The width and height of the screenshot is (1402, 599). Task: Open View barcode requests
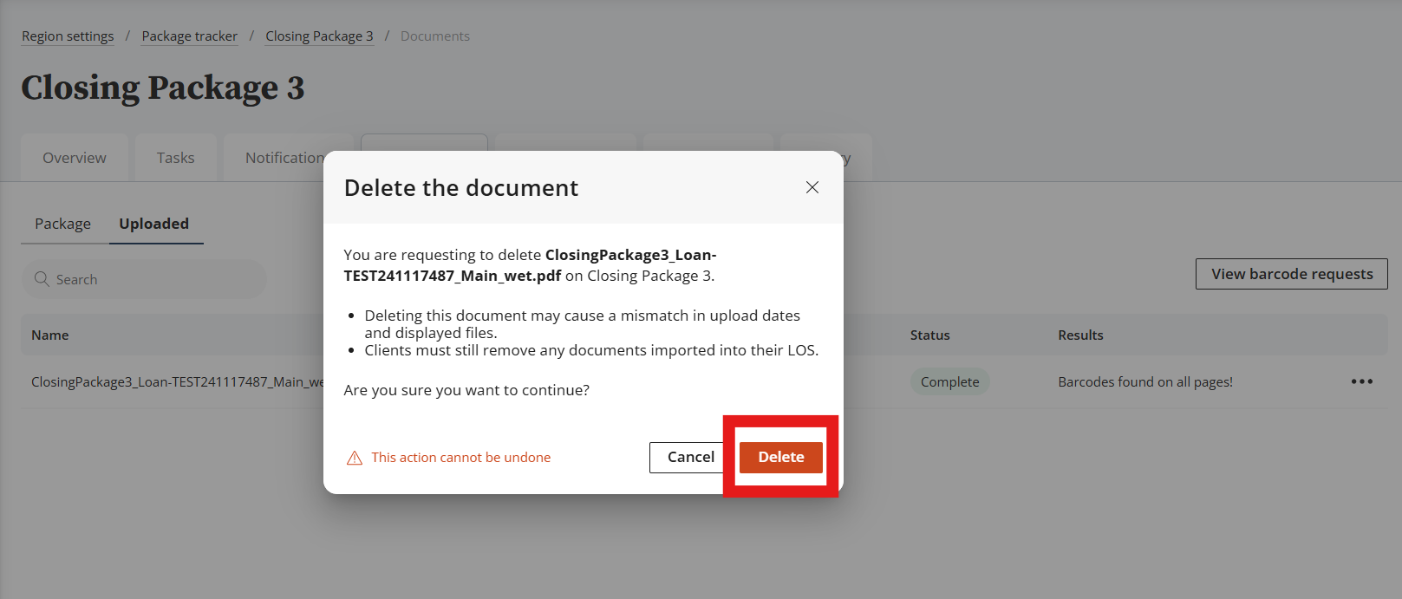(x=1292, y=274)
